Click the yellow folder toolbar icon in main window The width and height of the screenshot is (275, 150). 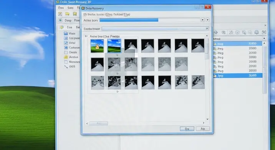pyautogui.click(x=67, y=14)
